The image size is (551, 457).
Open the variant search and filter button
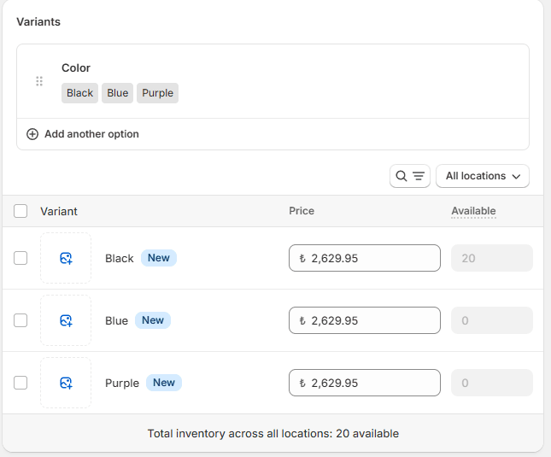[409, 176]
